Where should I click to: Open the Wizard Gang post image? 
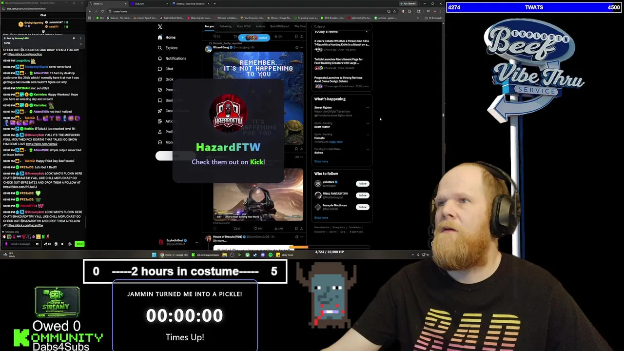click(x=258, y=97)
